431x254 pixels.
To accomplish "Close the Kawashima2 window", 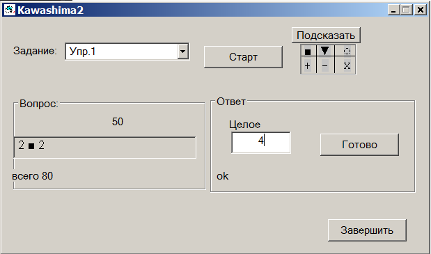I will [x=421, y=10].
